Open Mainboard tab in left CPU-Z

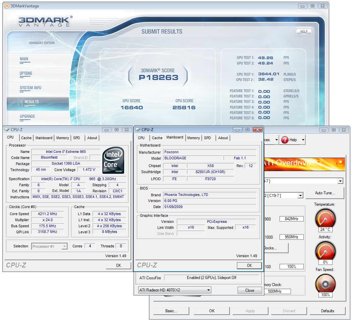pyautogui.click(x=44, y=138)
